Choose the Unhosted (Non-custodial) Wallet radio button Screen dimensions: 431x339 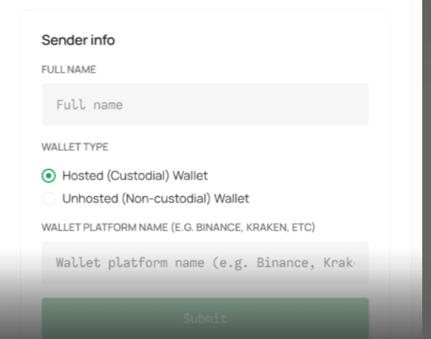click(49, 198)
